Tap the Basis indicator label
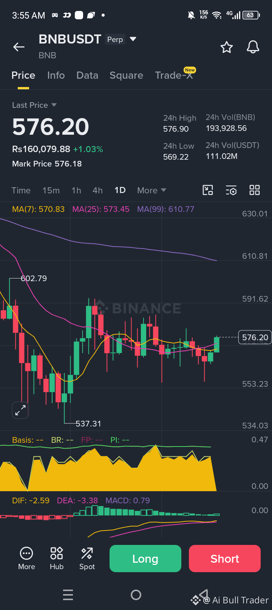This screenshot has height=610, width=272. 28,440
